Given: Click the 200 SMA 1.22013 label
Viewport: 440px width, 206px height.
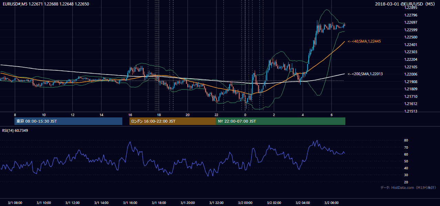Looking at the screenshot, I should tap(365, 74).
